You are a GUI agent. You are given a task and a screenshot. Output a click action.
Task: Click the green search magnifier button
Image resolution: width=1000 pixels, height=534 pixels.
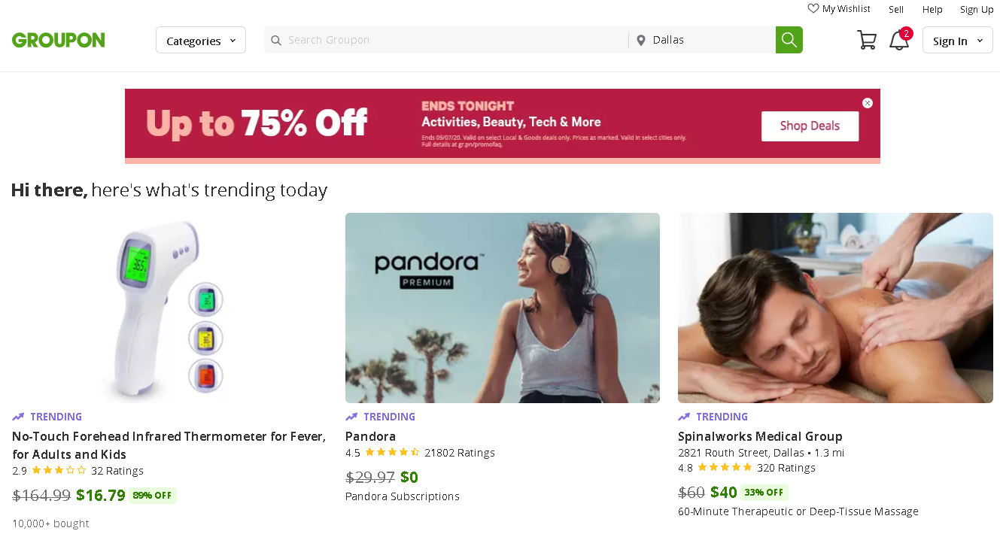pyautogui.click(x=789, y=40)
